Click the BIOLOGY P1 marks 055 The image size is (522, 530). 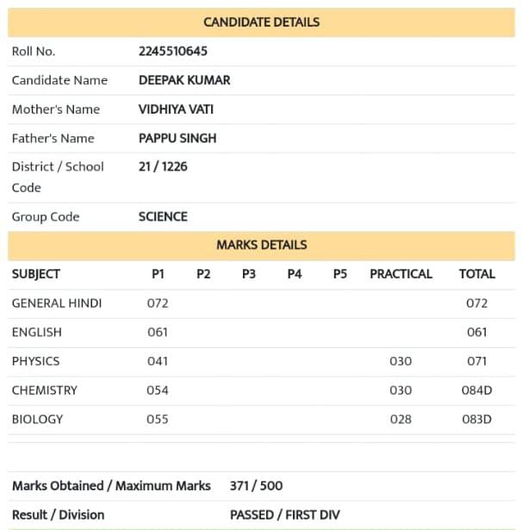pyautogui.click(x=158, y=420)
